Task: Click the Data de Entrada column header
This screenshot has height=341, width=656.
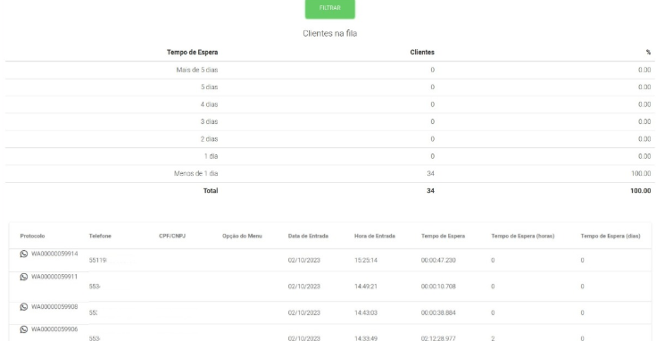Action: (x=308, y=236)
